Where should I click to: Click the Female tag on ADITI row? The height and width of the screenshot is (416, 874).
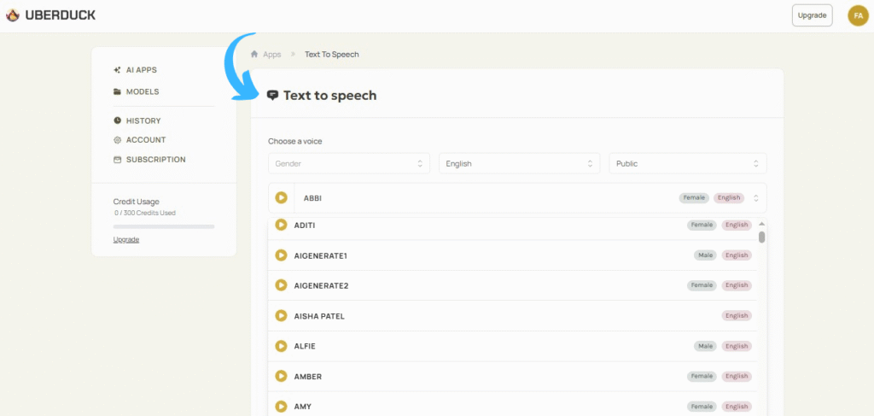tap(702, 225)
